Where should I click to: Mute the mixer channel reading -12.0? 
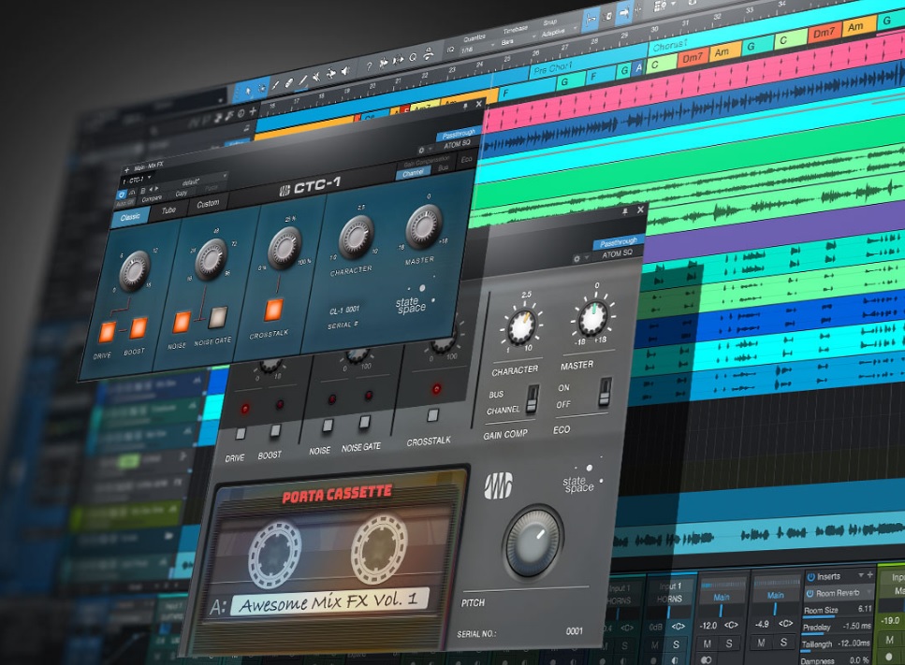pos(707,644)
